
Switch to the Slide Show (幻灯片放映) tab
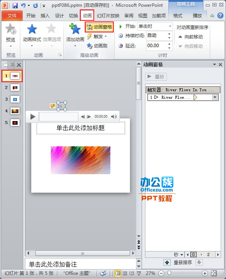pos(108,16)
